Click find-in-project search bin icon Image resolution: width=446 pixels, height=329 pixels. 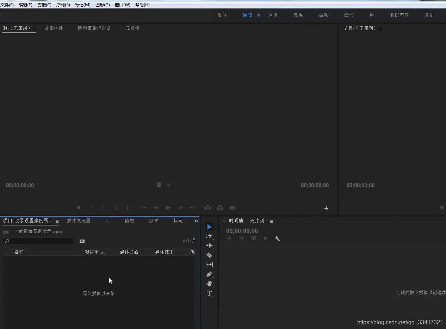click(82, 241)
